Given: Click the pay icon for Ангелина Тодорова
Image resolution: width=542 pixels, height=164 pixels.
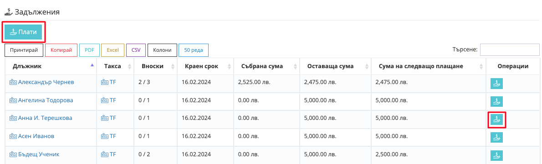Looking at the screenshot, I should 497,101.
